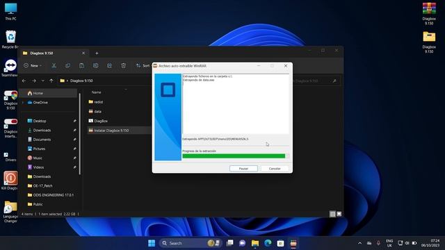
Task: Click the Pausar button in the WinRAR dialog
Action: pyautogui.click(x=243, y=169)
